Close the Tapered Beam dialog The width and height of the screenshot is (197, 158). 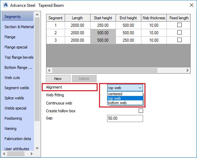click(x=192, y=5)
